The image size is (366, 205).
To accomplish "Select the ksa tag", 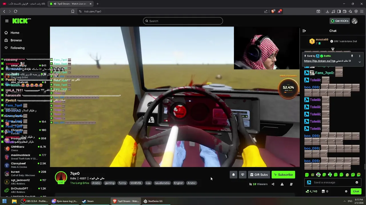I will 148,183.
